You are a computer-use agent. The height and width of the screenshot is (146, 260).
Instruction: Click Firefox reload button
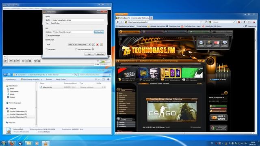point(206,22)
